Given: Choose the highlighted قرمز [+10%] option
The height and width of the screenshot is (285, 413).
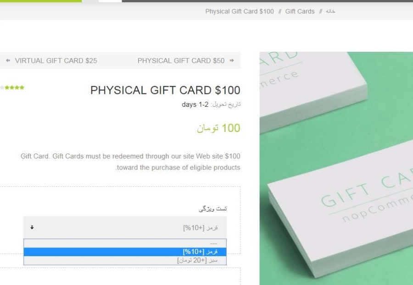Looking at the screenshot, I should point(125,252).
